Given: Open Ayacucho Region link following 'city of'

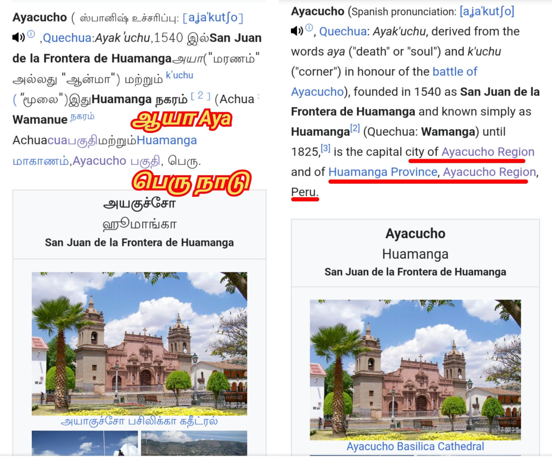Looking at the screenshot, I should [488, 152].
